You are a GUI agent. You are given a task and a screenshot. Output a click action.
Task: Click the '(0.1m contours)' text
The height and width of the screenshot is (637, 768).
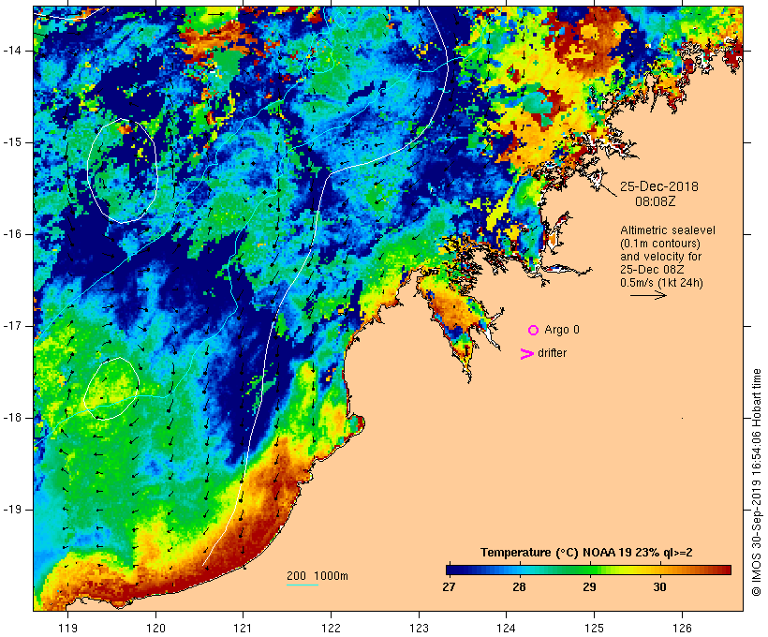click(x=660, y=244)
